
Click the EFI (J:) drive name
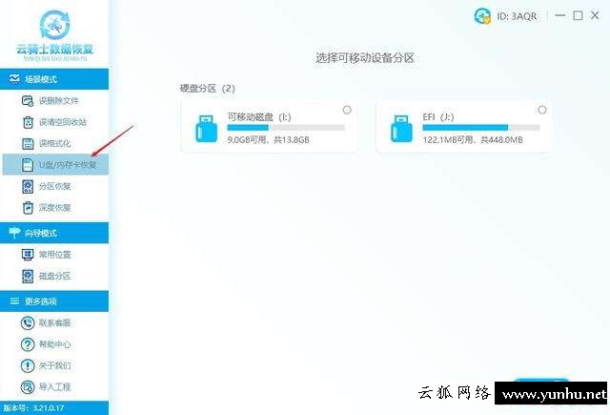pyautogui.click(x=438, y=116)
